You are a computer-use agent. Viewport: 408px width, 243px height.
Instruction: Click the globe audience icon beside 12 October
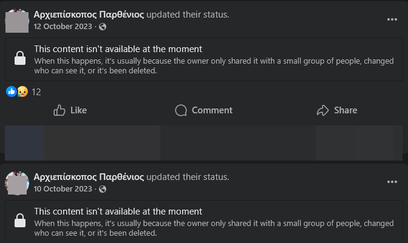tap(102, 27)
